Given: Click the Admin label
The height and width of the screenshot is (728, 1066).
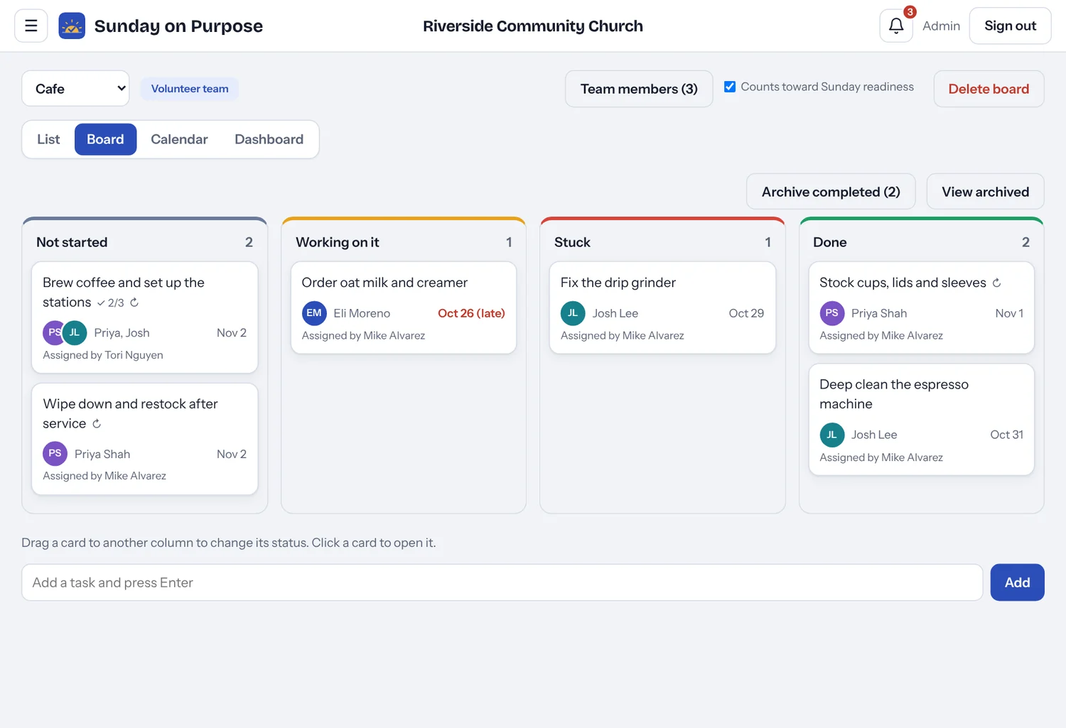Looking at the screenshot, I should (x=941, y=26).
